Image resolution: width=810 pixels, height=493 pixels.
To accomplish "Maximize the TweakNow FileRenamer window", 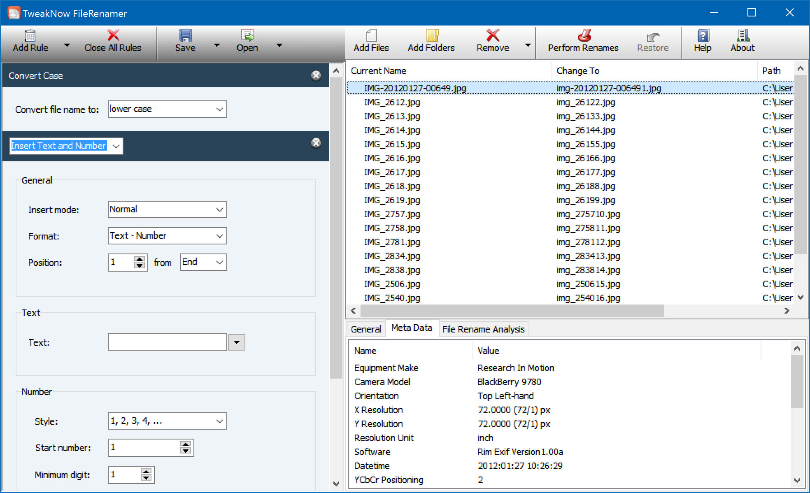I will (x=752, y=13).
